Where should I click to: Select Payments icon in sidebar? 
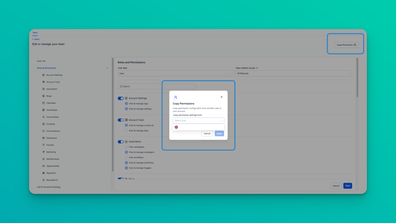43,173
